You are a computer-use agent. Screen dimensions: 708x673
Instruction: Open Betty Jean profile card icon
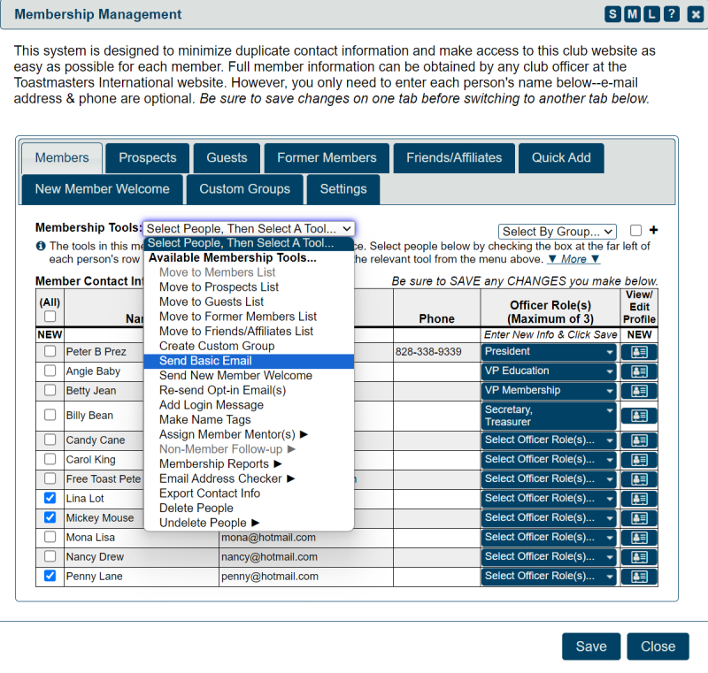639,391
